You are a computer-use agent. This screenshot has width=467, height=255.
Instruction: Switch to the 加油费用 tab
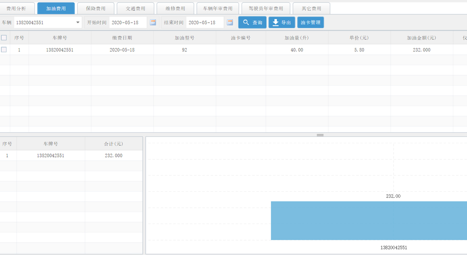(x=56, y=8)
